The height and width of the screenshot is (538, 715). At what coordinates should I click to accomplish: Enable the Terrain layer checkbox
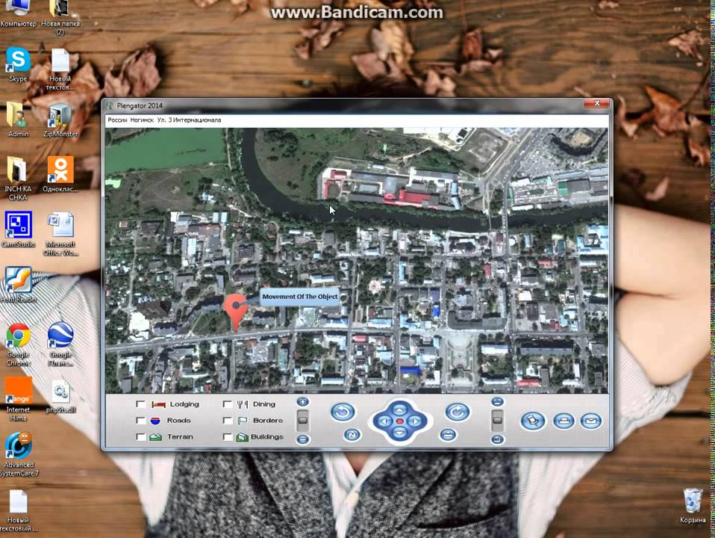point(140,436)
